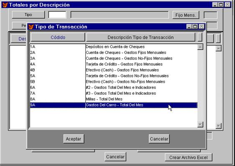Viewport: 235px width, 166px height.
Task: Click code cell 1A
Action: click(x=58, y=47)
